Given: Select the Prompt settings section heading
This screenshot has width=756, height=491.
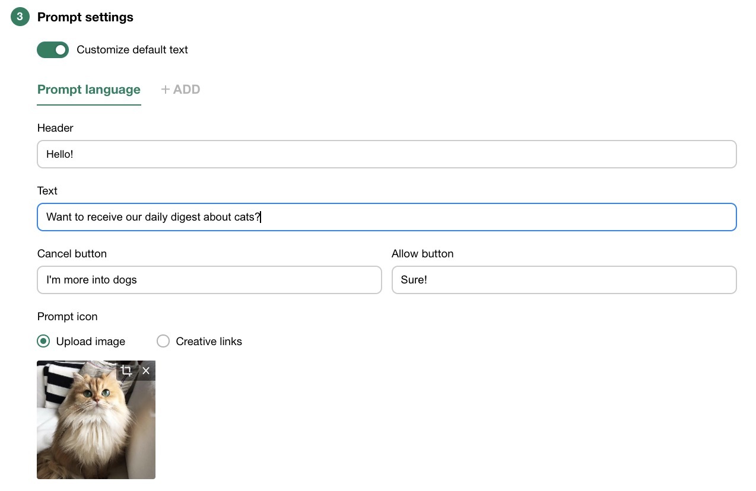Looking at the screenshot, I should 85,17.
